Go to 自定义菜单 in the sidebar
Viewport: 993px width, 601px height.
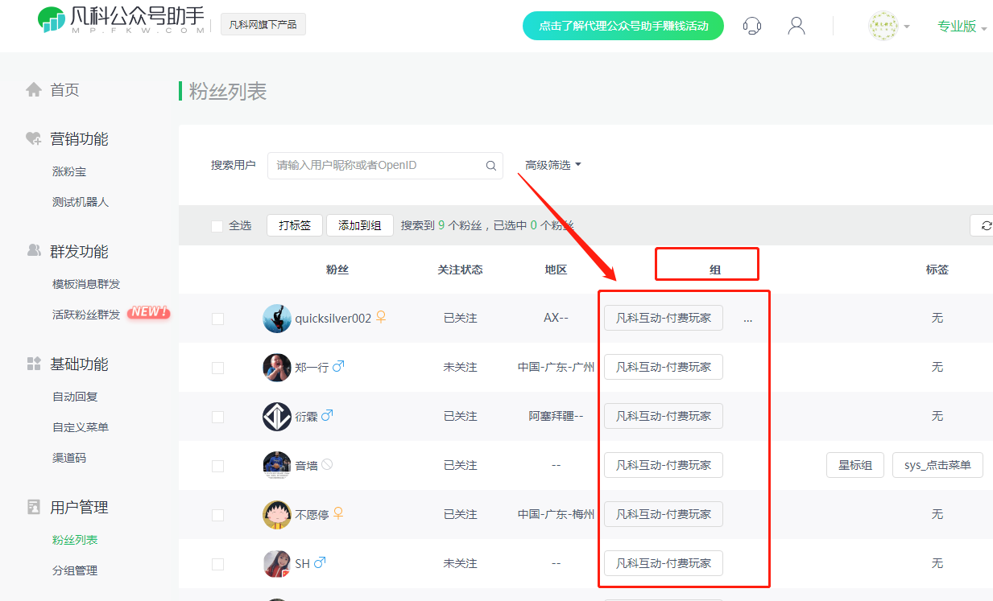[81, 427]
